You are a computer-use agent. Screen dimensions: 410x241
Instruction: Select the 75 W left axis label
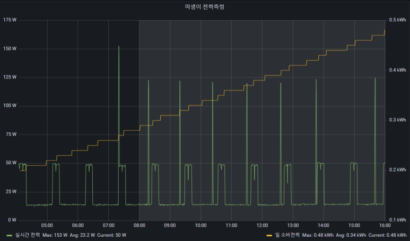tap(11, 134)
